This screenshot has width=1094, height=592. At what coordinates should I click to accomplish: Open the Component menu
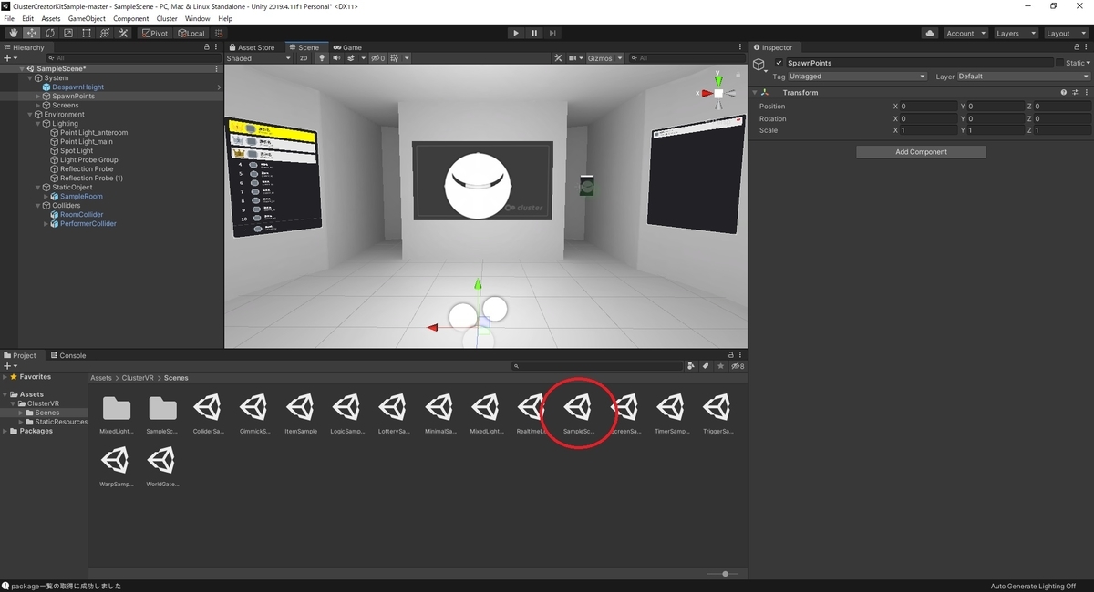(131, 18)
